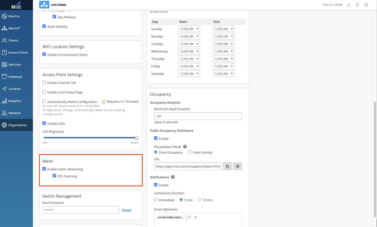Click the Minimum Dwell Duration field
The image size is (377, 227).
click(x=198, y=116)
